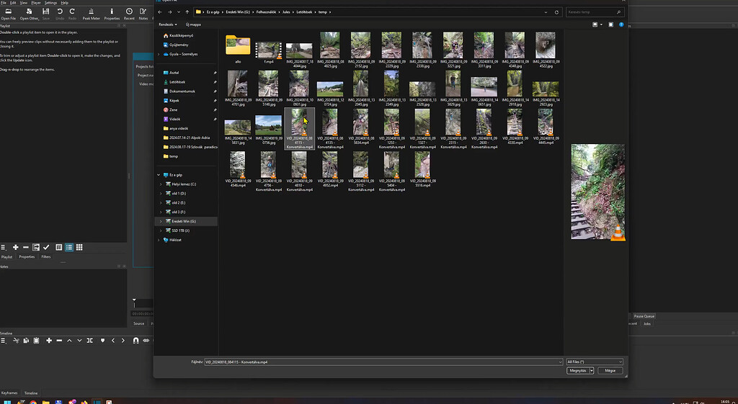738x404 pixels.
Task: Expand the Helyi lemez (C:) tree node
Action: (x=161, y=184)
